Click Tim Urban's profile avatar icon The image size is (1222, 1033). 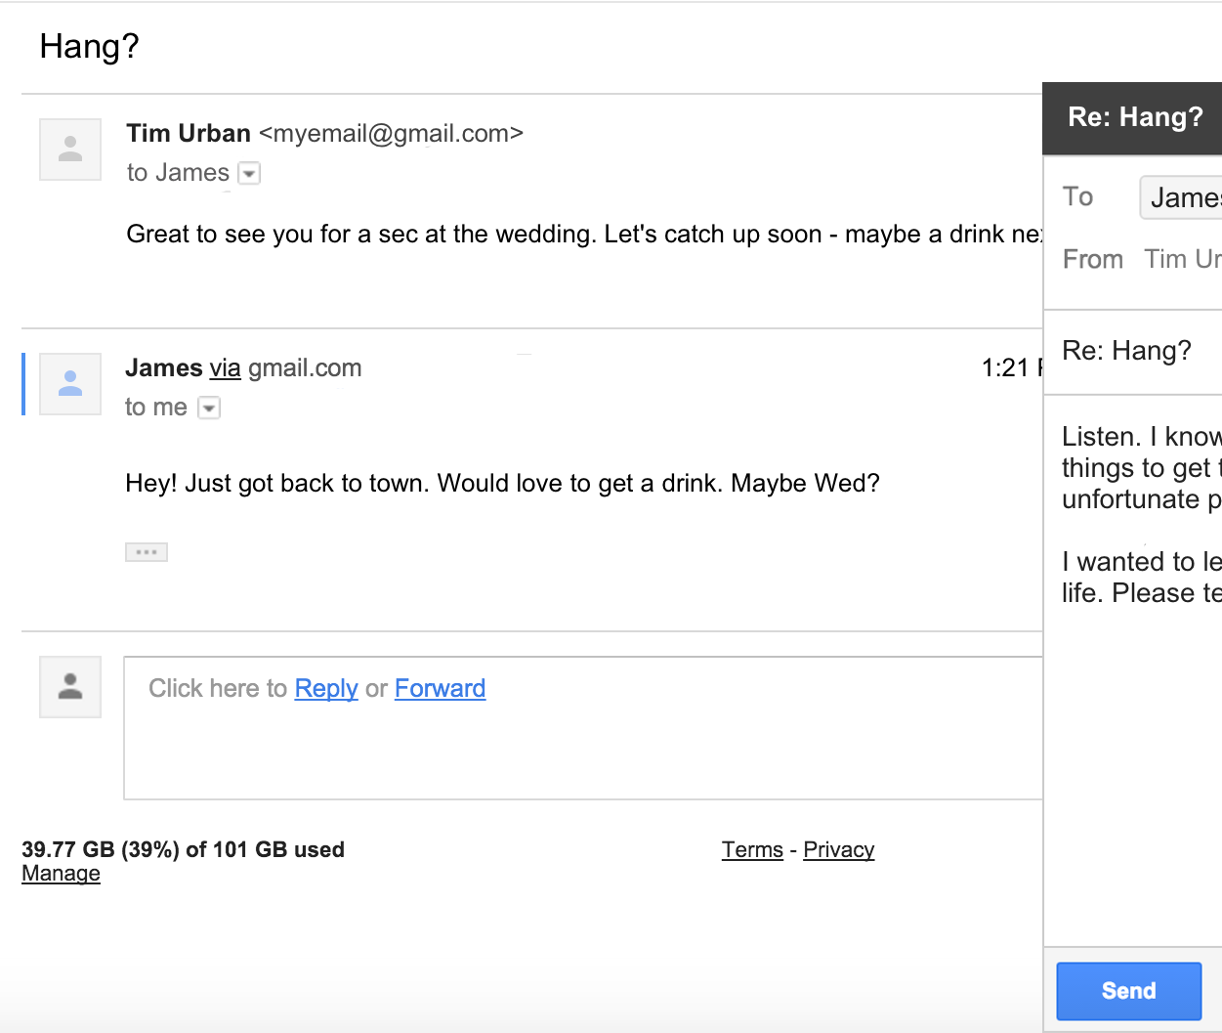(x=70, y=150)
